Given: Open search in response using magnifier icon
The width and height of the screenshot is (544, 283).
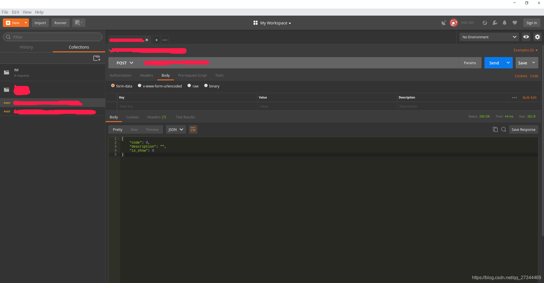Looking at the screenshot, I should point(503,129).
